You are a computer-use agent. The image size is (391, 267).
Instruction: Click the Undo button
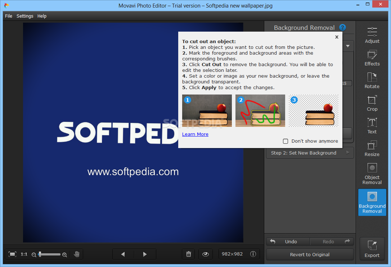[x=288, y=241]
